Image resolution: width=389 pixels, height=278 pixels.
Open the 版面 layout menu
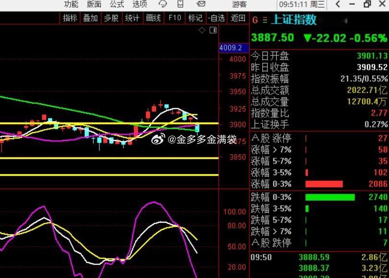(x=93, y=5)
